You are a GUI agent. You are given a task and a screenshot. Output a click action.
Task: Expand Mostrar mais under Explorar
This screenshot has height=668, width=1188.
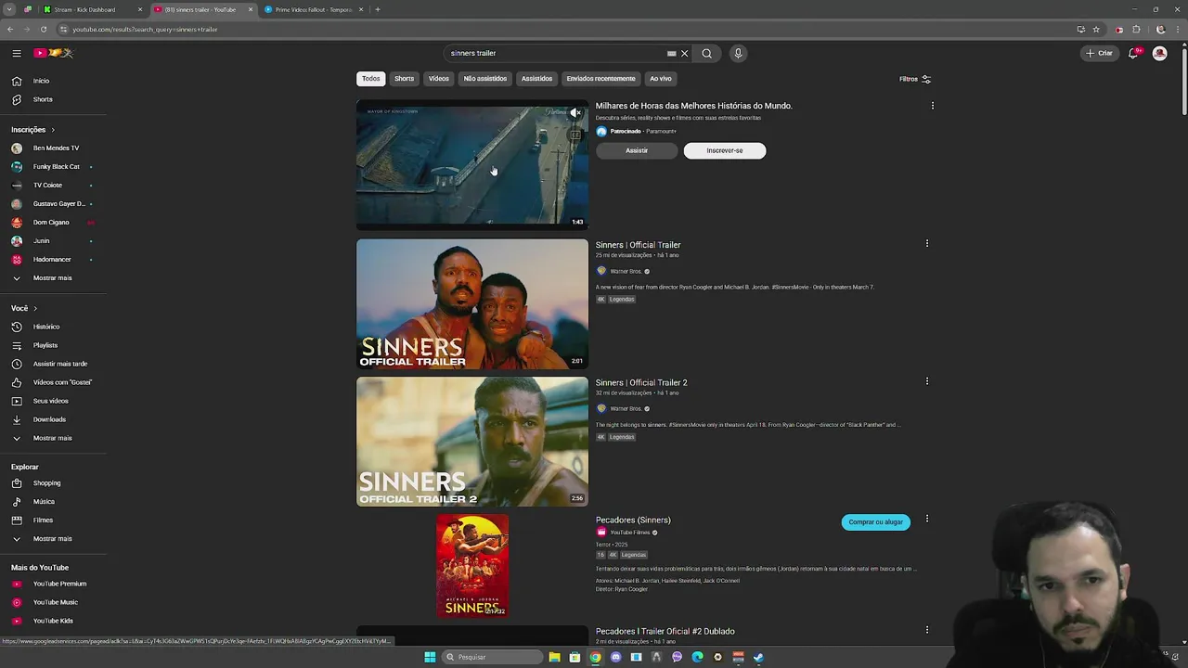click(54, 538)
